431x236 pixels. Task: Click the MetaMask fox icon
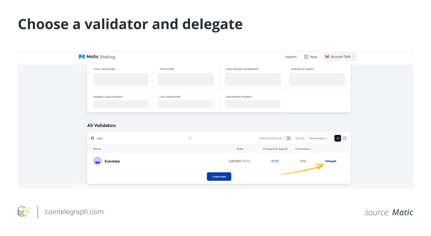click(327, 56)
